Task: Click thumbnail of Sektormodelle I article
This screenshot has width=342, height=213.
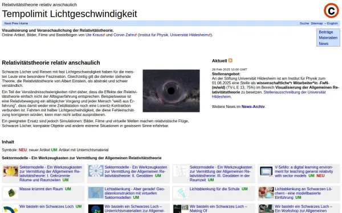Action: (10, 171)
